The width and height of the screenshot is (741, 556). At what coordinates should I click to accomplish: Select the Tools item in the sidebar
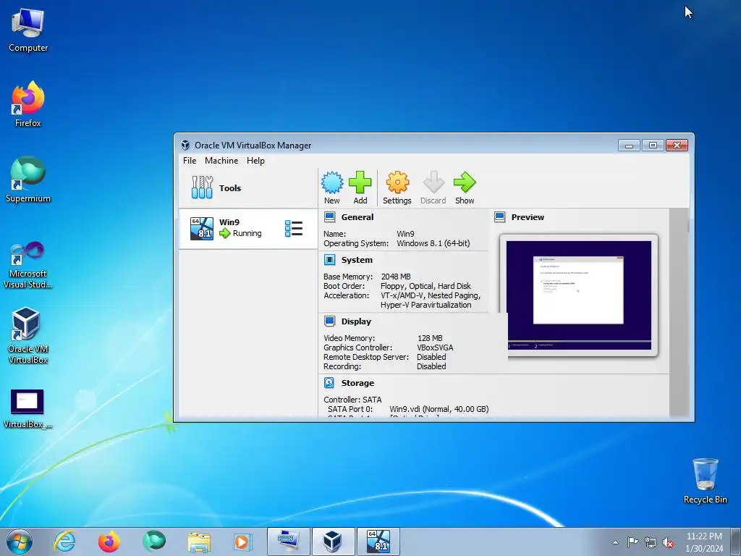click(247, 188)
